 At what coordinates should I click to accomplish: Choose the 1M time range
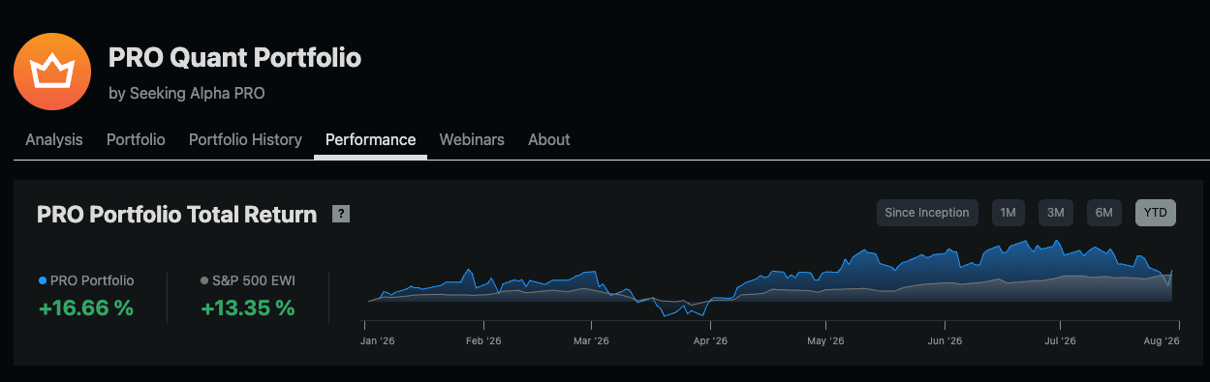coord(1008,213)
